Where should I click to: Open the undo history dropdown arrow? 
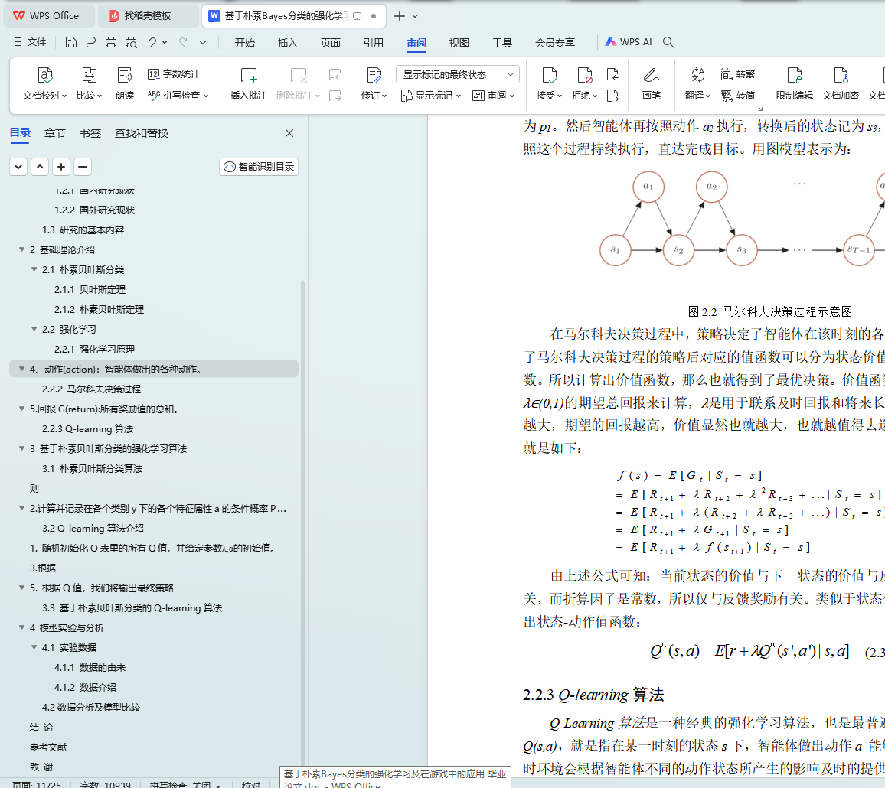pyautogui.click(x=165, y=42)
